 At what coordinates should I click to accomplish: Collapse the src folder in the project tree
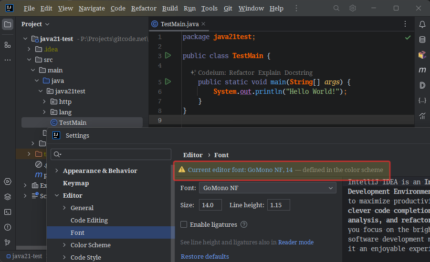[30, 60]
